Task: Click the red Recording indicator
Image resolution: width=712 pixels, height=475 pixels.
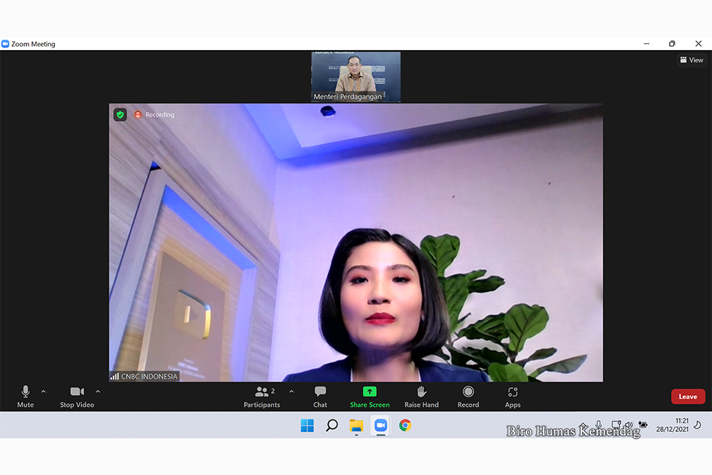Action: point(154,115)
